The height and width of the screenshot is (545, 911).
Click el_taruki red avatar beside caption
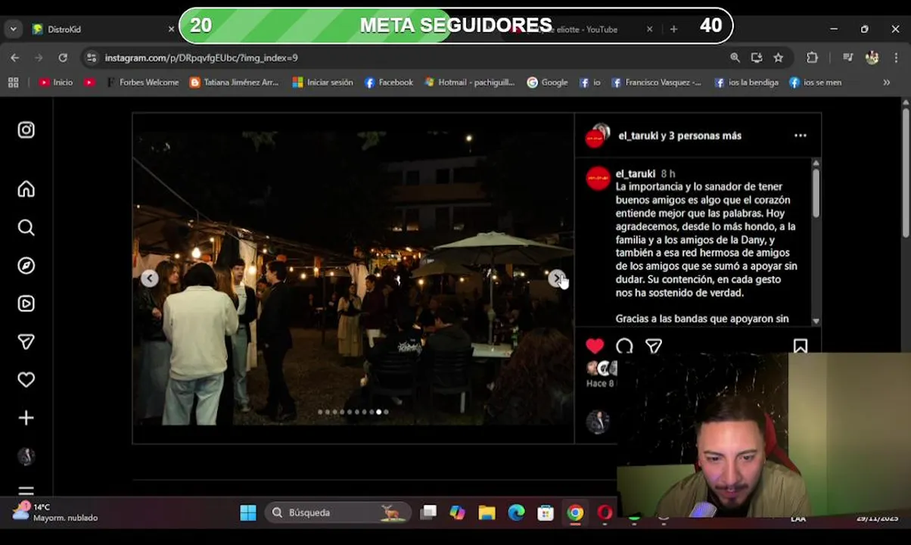point(598,179)
